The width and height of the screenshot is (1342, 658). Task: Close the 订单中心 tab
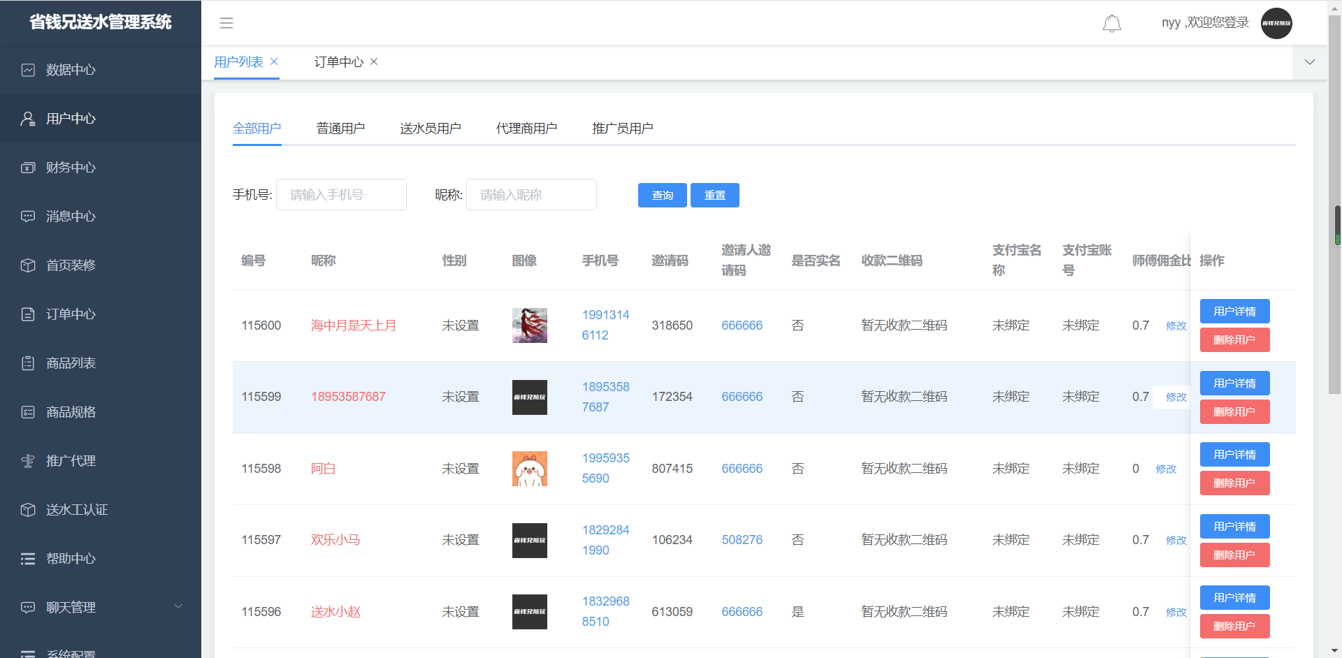374,61
